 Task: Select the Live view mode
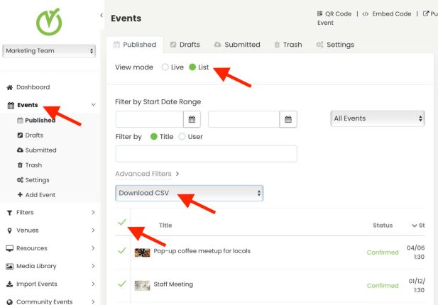pos(166,67)
